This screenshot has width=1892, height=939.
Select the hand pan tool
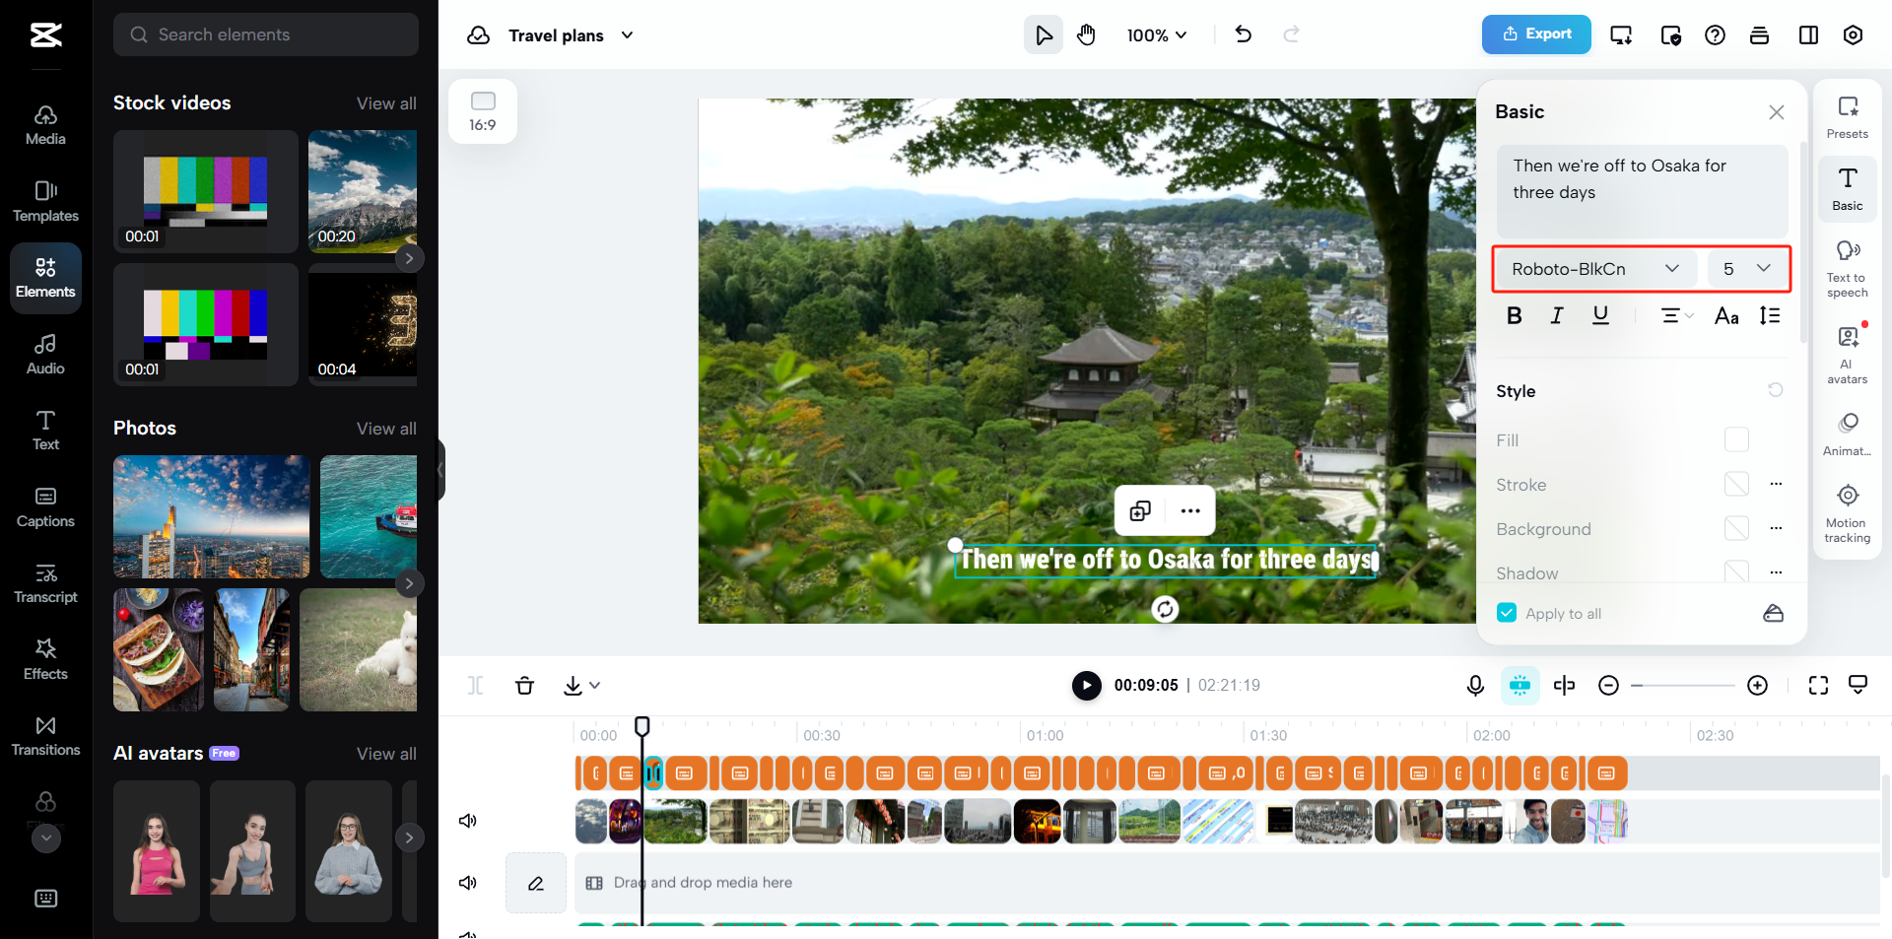[x=1086, y=35]
